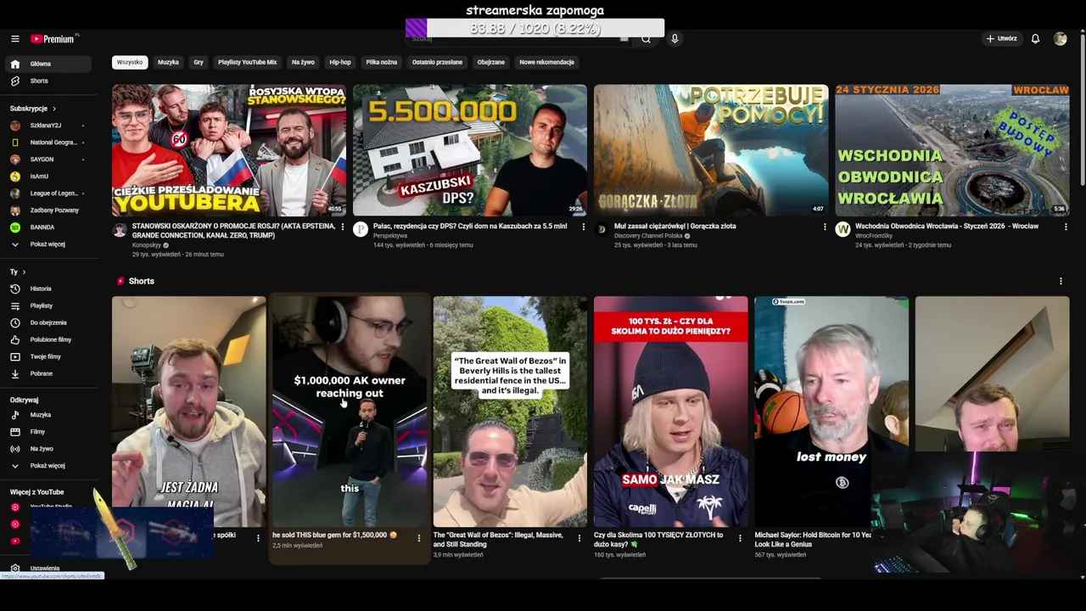1086x611 pixels.
Task: Open the Gorączka złota video thumbnail
Action: 711,150
